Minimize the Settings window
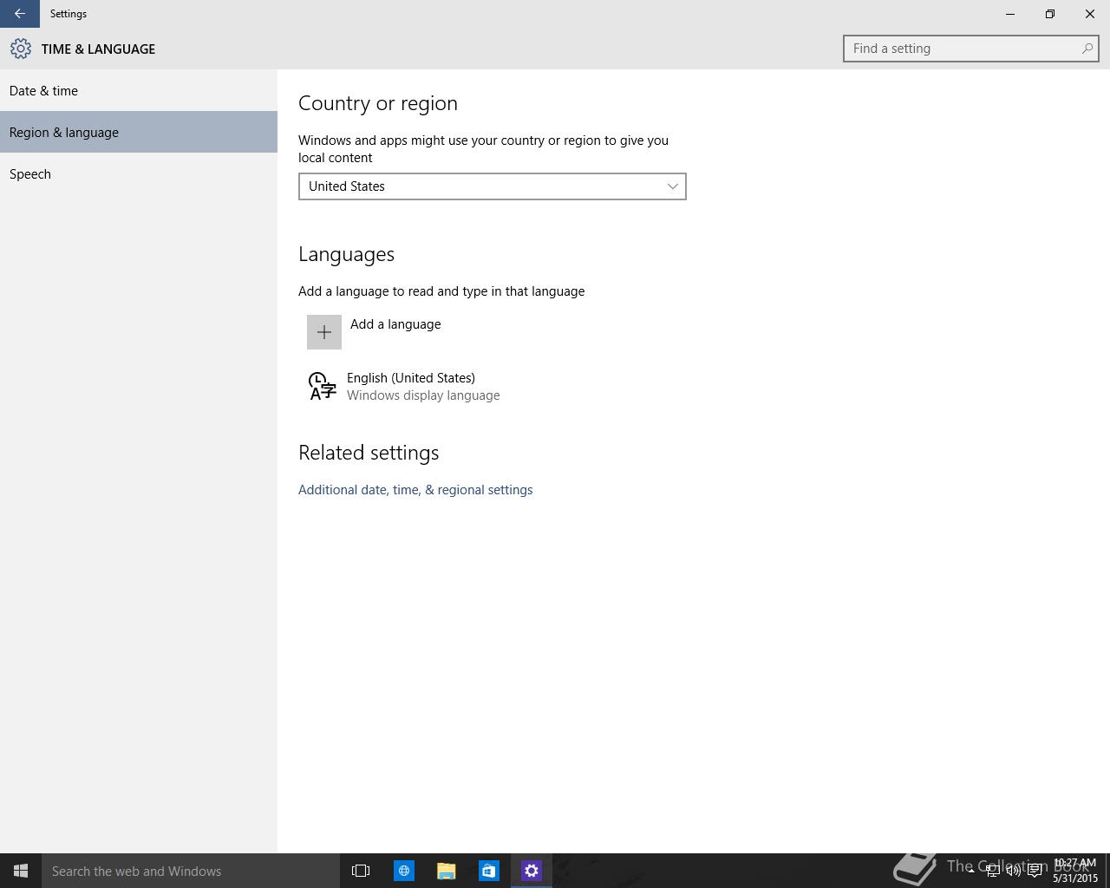1110x888 pixels. (x=1010, y=14)
